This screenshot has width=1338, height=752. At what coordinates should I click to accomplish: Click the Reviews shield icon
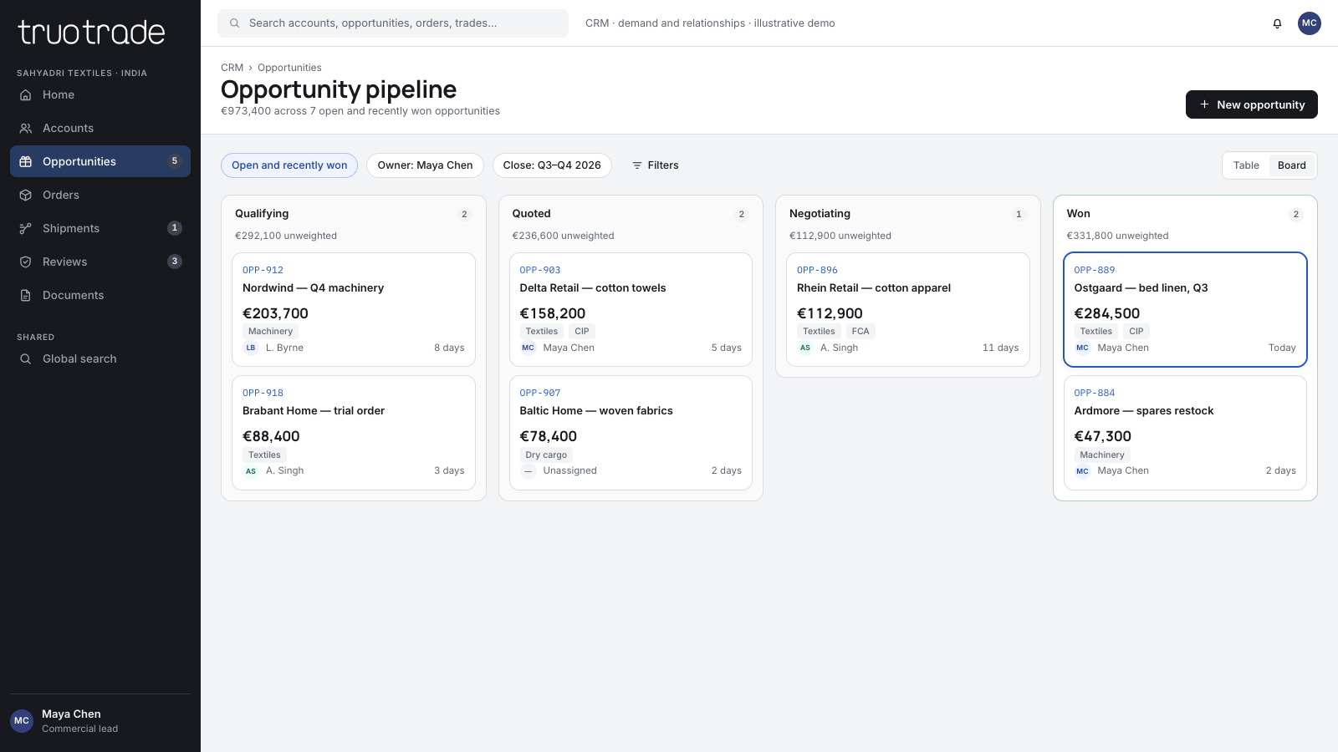point(26,262)
